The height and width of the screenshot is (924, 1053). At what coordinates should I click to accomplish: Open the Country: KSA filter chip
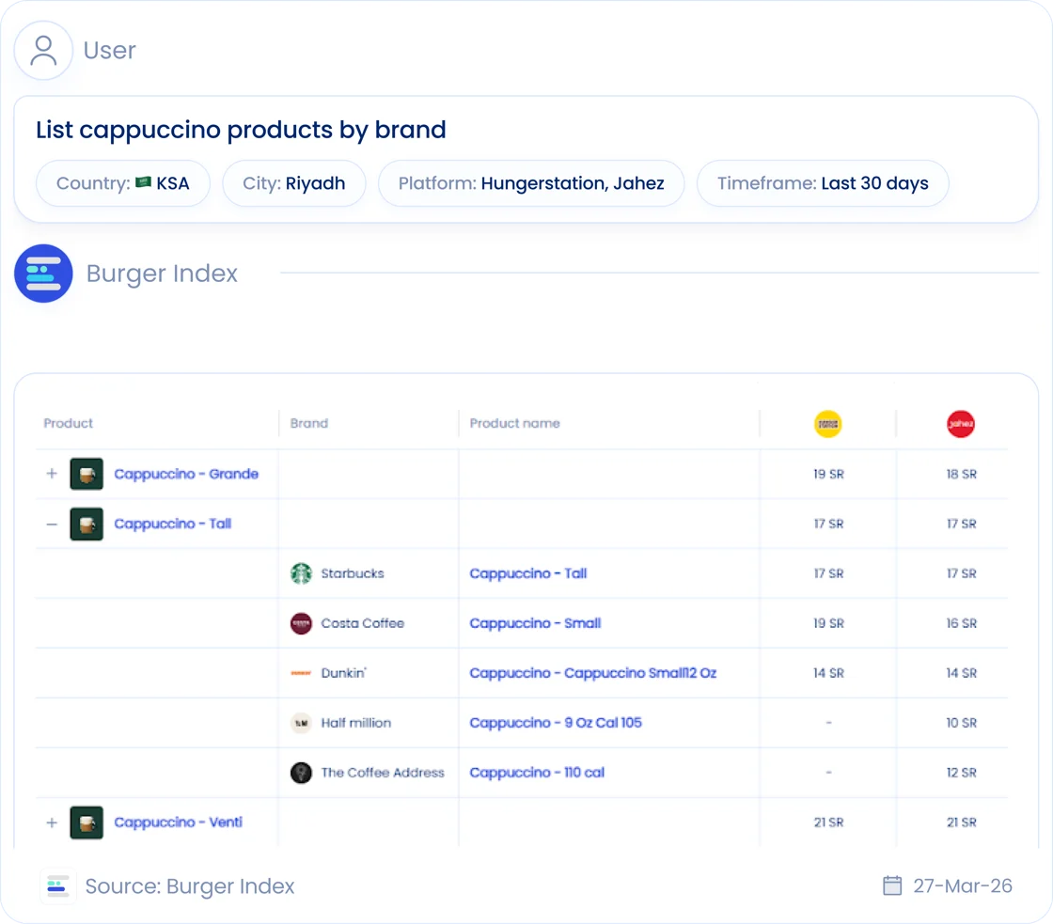coord(123,183)
